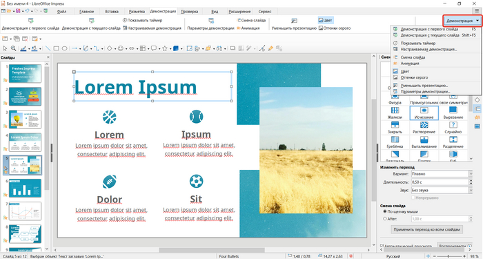Expand the star shapes dropdown arrow
The width and height of the screenshot is (483, 259).
pos(170,49)
